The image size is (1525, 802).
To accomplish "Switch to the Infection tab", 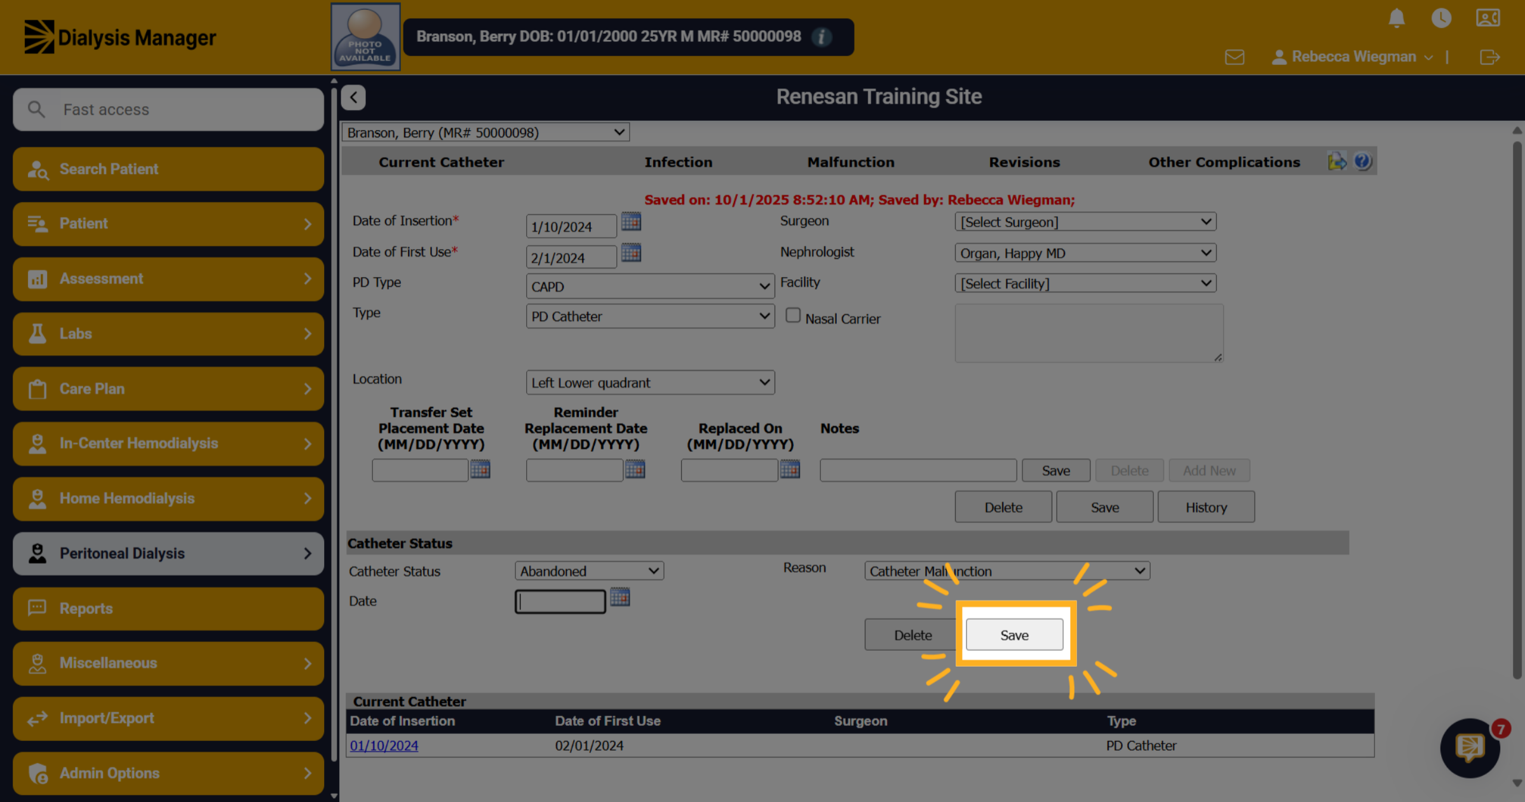I will coord(678,162).
